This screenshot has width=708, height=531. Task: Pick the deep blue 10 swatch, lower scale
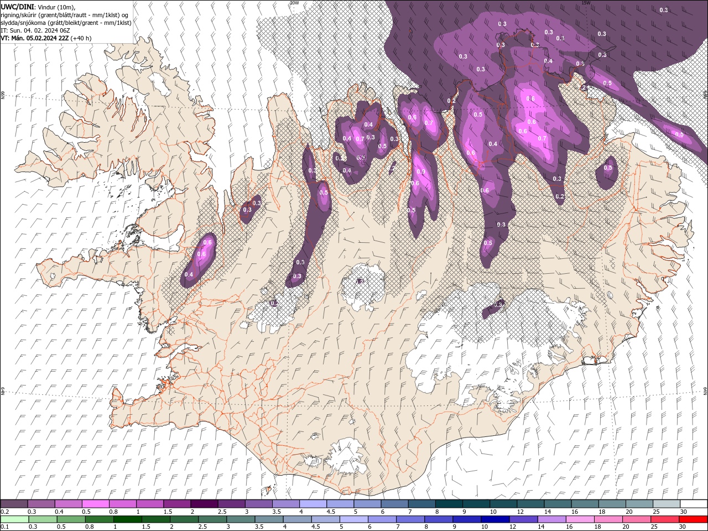495,519
